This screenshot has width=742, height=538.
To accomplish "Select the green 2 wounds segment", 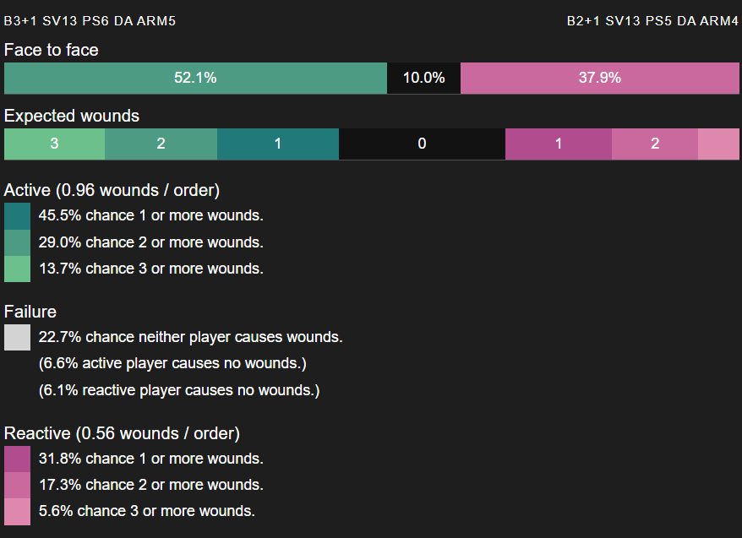I will (161, 144).
